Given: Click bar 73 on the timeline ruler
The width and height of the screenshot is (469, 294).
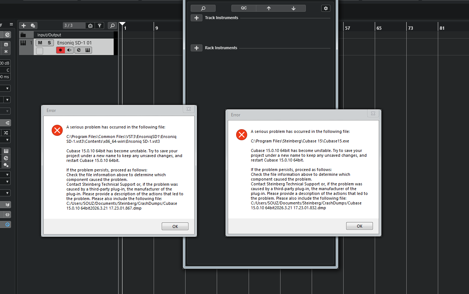Looking at the screenshot, I should tap(410, 28).
